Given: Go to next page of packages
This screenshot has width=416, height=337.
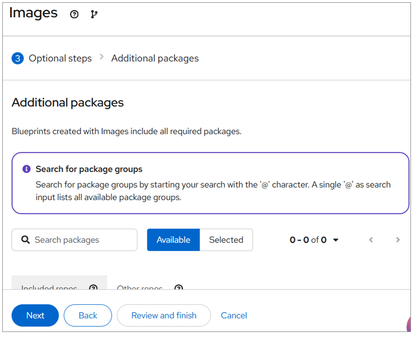Looking at the screenshot, I should click(398, 240).
